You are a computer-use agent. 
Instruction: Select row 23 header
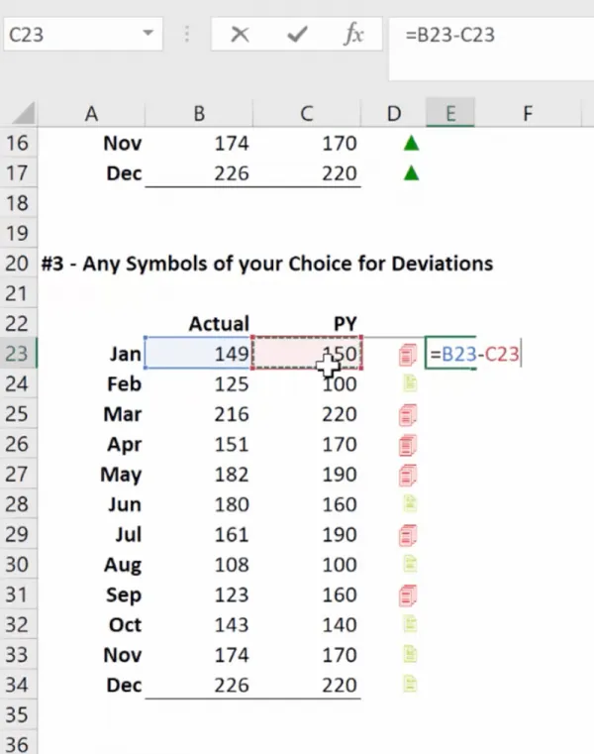tap(18, 354)
